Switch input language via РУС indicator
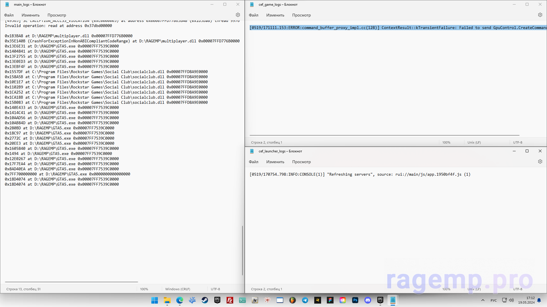The image size is (547, 307). [x=494, y=300]
